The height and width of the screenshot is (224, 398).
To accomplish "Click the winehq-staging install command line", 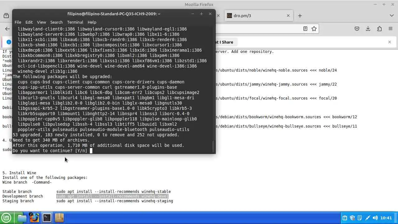I will [115, 201].
